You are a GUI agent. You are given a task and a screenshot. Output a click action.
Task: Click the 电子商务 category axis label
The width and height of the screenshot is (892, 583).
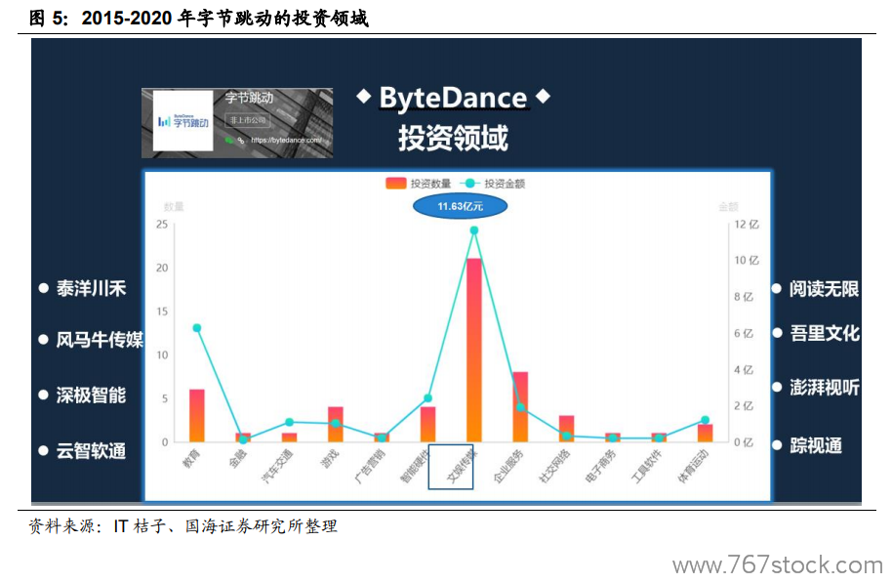point(601,466)
